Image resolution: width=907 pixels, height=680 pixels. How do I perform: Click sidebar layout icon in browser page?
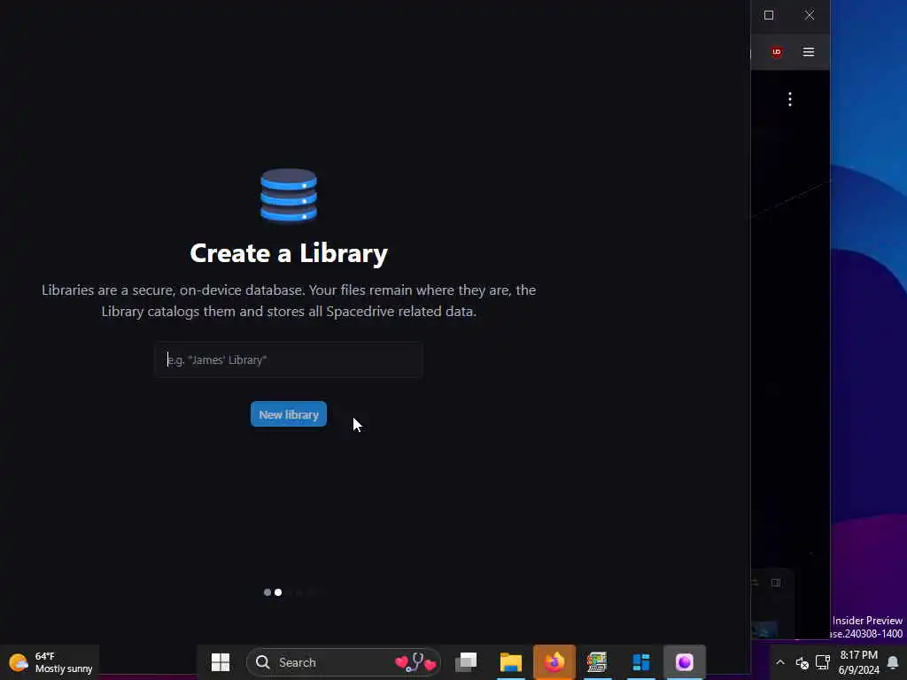point(776,583)
